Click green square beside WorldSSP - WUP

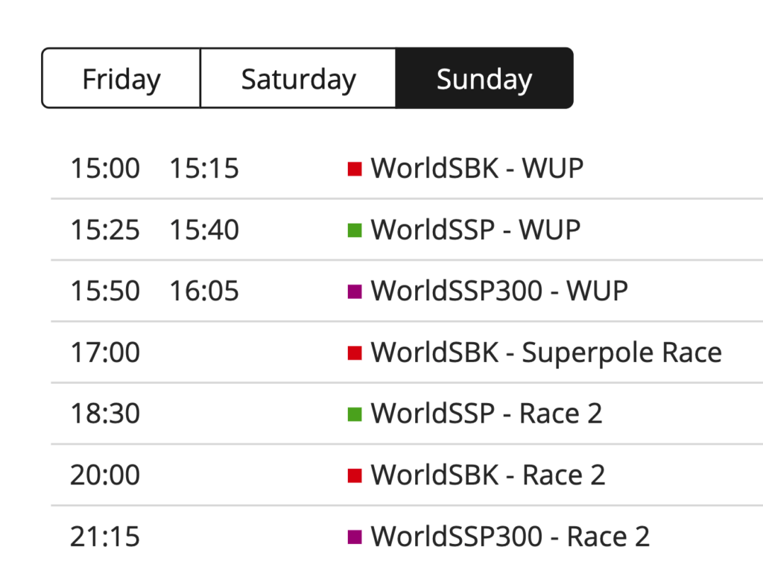355,230
